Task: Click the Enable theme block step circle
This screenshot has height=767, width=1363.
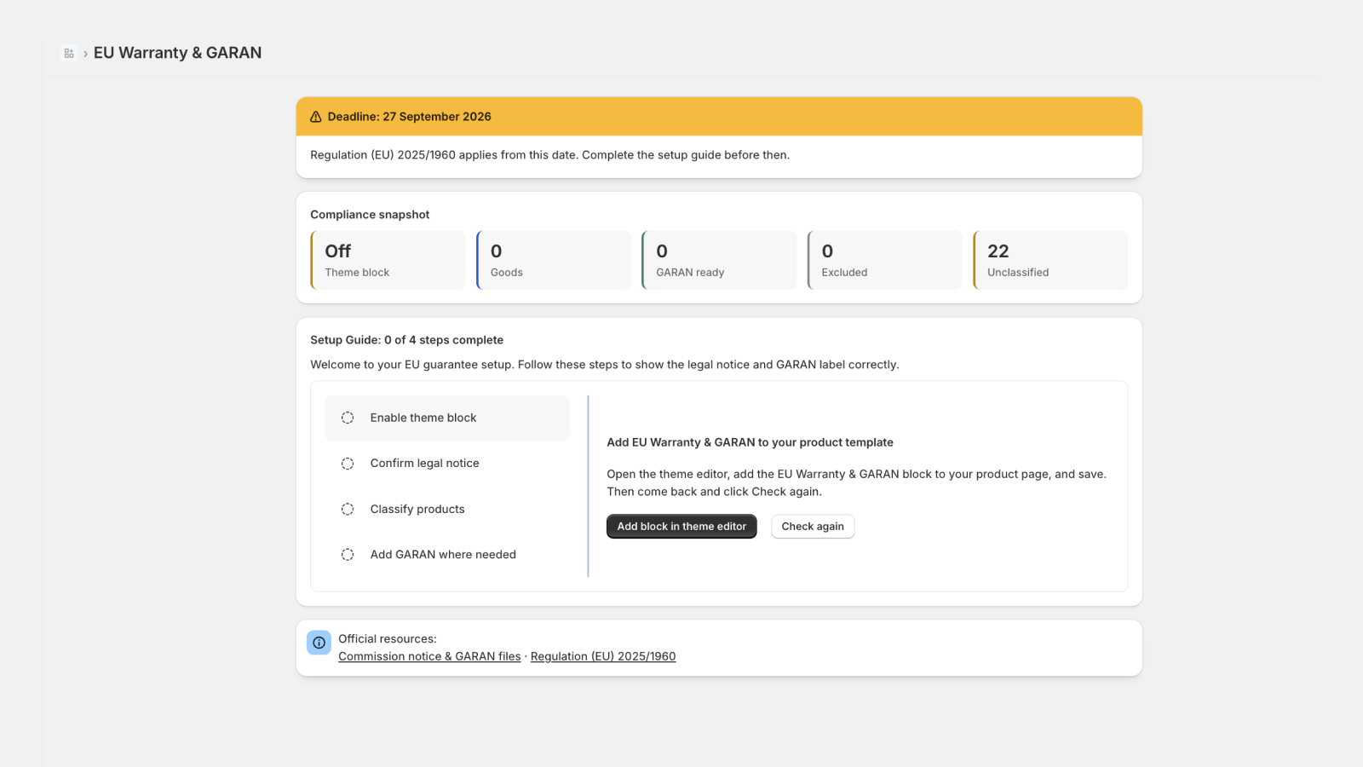Action: [x=348, y=418]
